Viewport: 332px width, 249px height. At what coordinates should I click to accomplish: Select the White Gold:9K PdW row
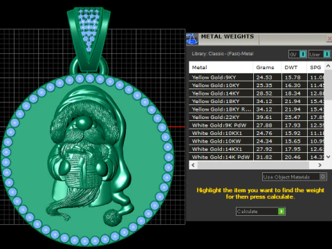257,125
